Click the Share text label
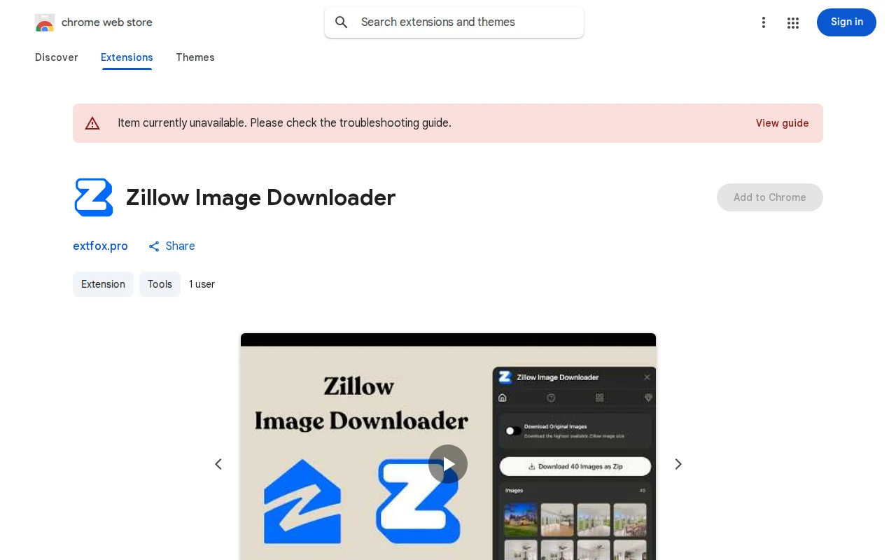The image size is (896, 560). pos(181,246)
